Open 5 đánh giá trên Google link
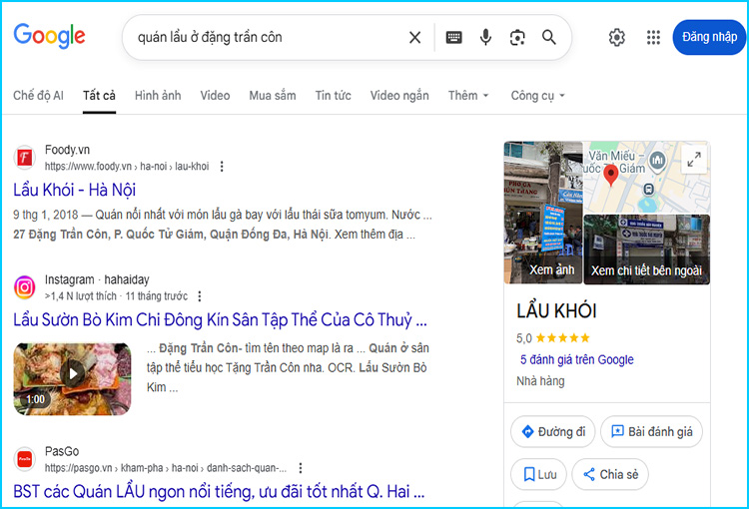This screenshot has width=749, height=509. click(577, 359)
